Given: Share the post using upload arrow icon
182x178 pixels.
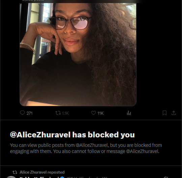Looking at the screenshot, I should (x=174, y=113).
